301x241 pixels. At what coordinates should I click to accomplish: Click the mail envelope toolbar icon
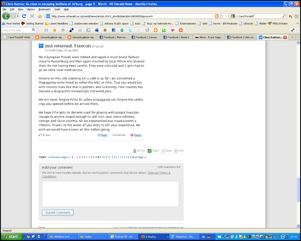(46, 30)
